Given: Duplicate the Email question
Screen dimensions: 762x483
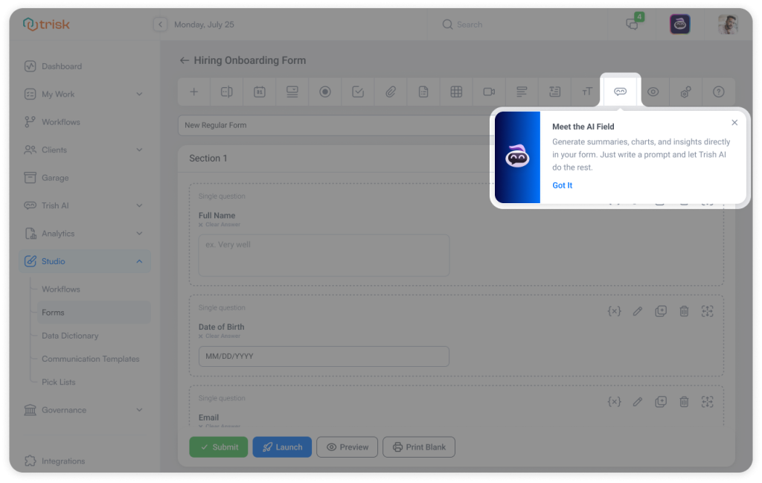Looking at the screenshot, I should pyautogui.click(x=661, y=402).
